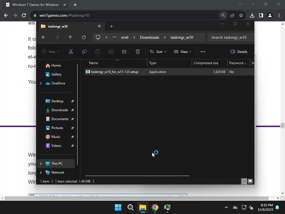The height and width of the screenshot is (214, 285).
Task: Click the Chrome page vertical scrollbar thumb
Action: coord(282,126)
